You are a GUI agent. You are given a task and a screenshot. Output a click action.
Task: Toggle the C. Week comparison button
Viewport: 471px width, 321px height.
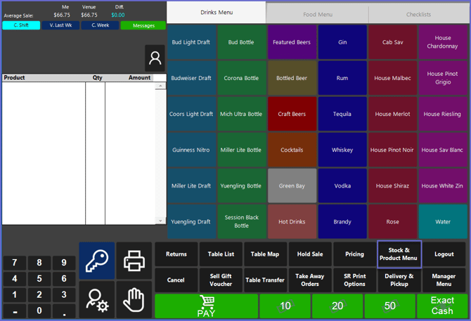[x=99, y=25]
